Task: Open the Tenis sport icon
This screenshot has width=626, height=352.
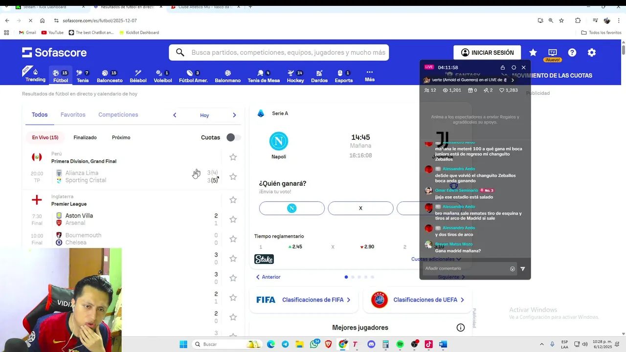Action: 83,76
